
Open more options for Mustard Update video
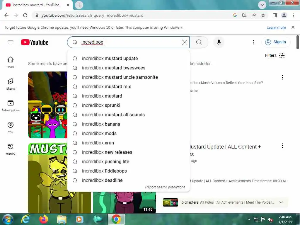(x=282, y=146)
